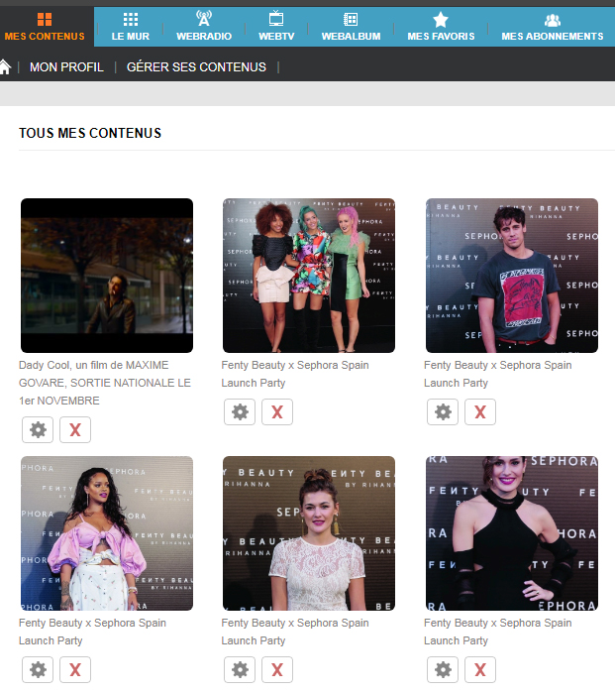The image size is (615, 693).
Task: Delete the three women photo with red X
Action: pos(277,411)
